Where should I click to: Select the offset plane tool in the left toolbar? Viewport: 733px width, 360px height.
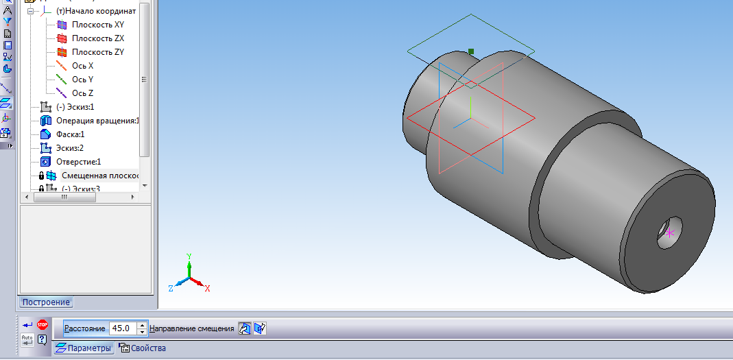[x=7, y=102]
